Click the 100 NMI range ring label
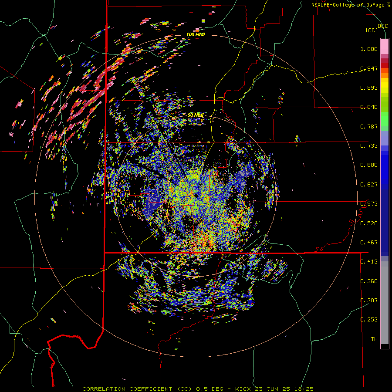 tap(196, 34)
